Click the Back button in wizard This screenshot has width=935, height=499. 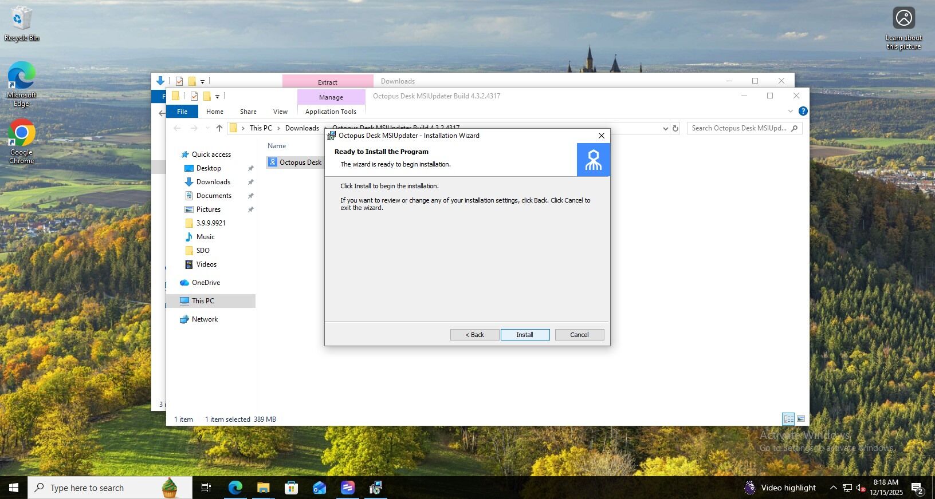[474, 335]
